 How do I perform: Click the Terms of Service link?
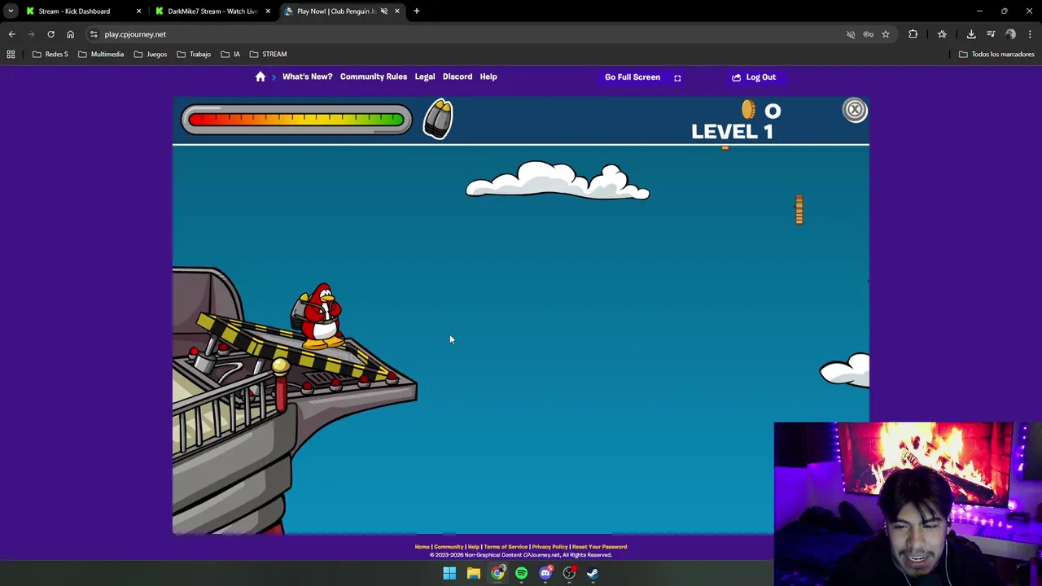[506, 547]
